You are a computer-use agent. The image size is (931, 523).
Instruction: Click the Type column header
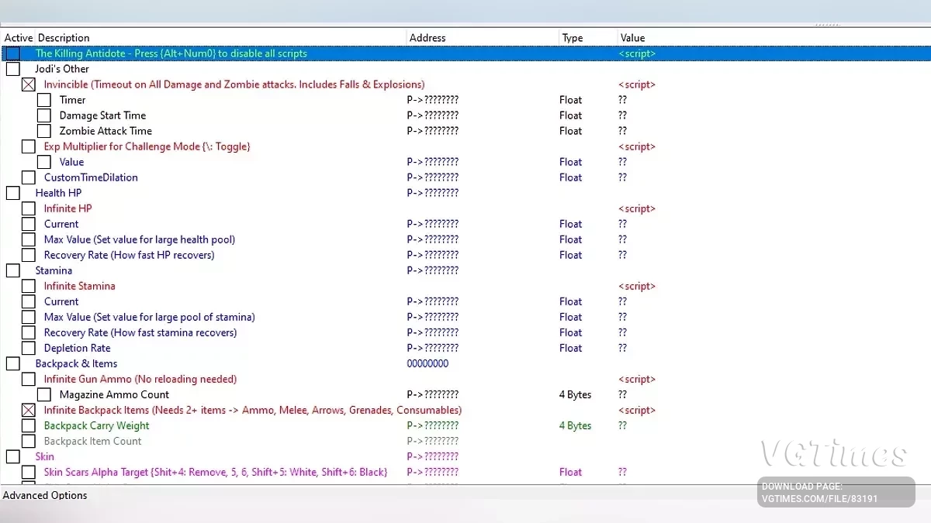573,38
